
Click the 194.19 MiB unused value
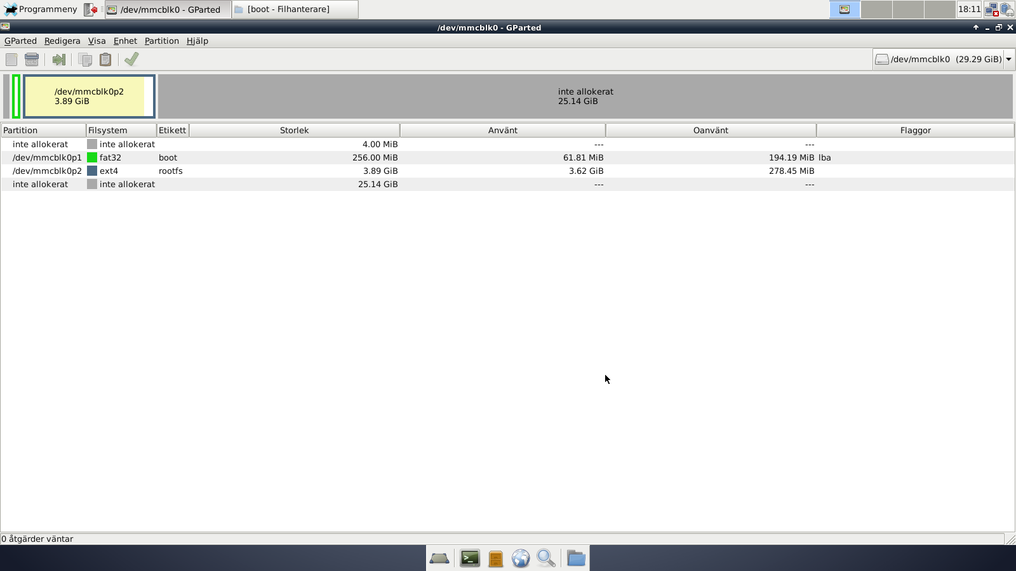pyautogui.click(x=791, y=157)
